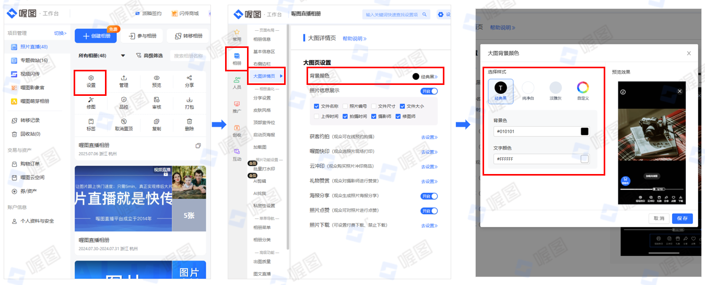705x285 pixels.
Task: Open 闪传商城 shop in the top bar
Action: tap(185, 14)
